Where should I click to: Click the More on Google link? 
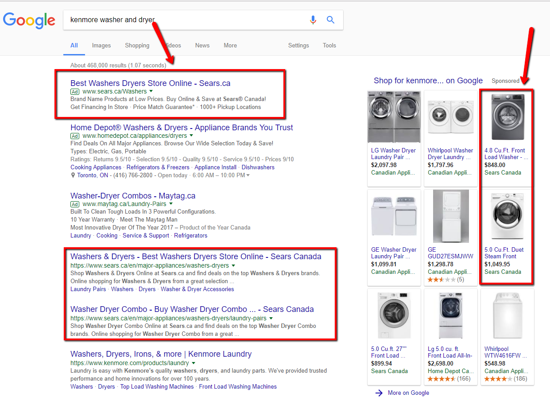(408, 393)
